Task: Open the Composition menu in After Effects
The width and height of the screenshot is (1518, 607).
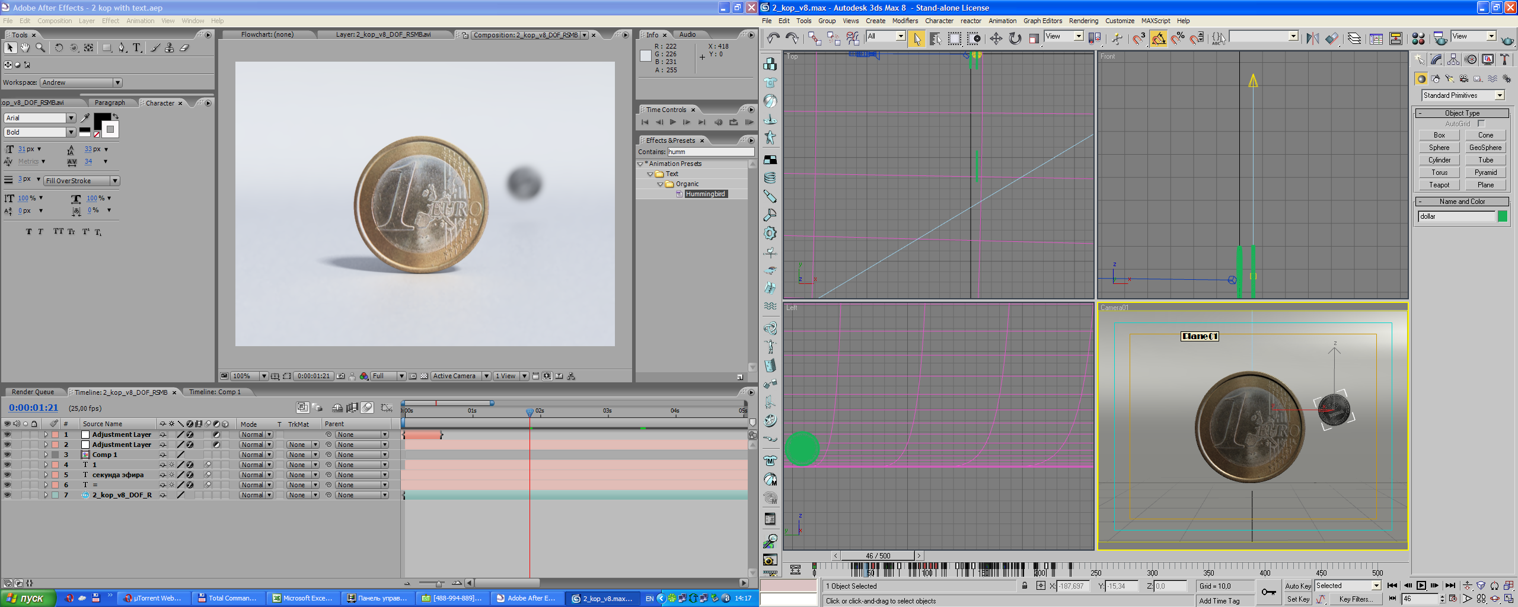Action: 55,21
